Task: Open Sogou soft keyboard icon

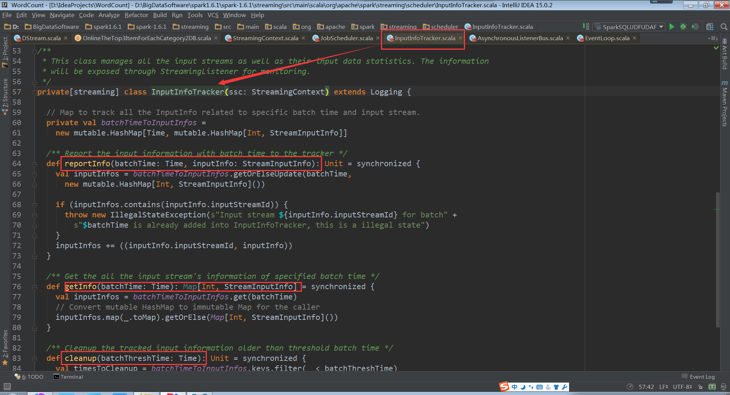Action: coord(540,387)
